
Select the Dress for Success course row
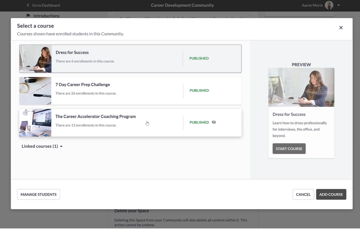coord(130,59)
